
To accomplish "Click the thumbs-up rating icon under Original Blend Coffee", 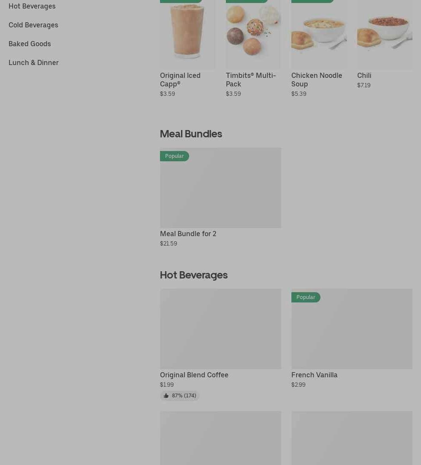I will pyautogui.click(x=166, y=396).
